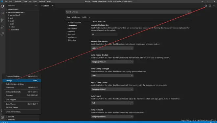Open the Edit menu
The image size is (217, 123).
click(11, 1)
